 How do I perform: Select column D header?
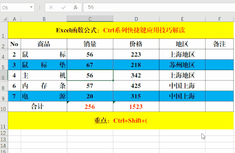[x=136, y=19]
